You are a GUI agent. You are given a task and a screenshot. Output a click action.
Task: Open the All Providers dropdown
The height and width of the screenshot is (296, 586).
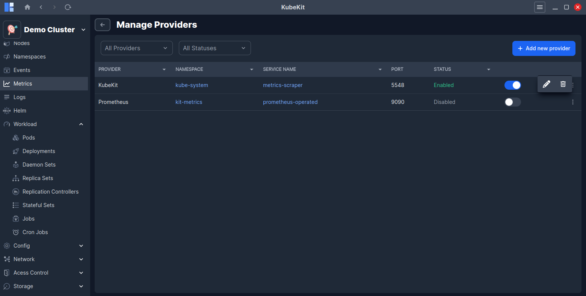point(136,48)
